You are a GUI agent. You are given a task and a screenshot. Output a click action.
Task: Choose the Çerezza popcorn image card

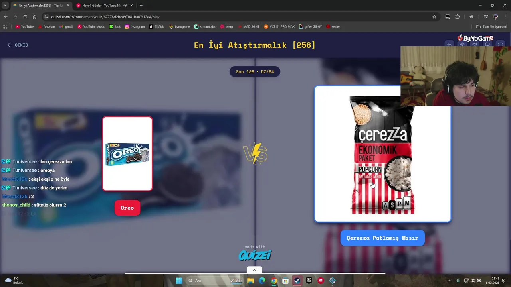pos(382,154)
